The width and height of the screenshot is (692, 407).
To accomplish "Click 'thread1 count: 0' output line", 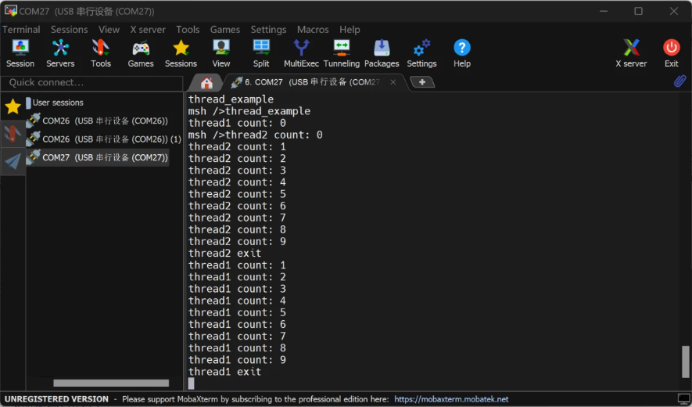I will (237, 123).
